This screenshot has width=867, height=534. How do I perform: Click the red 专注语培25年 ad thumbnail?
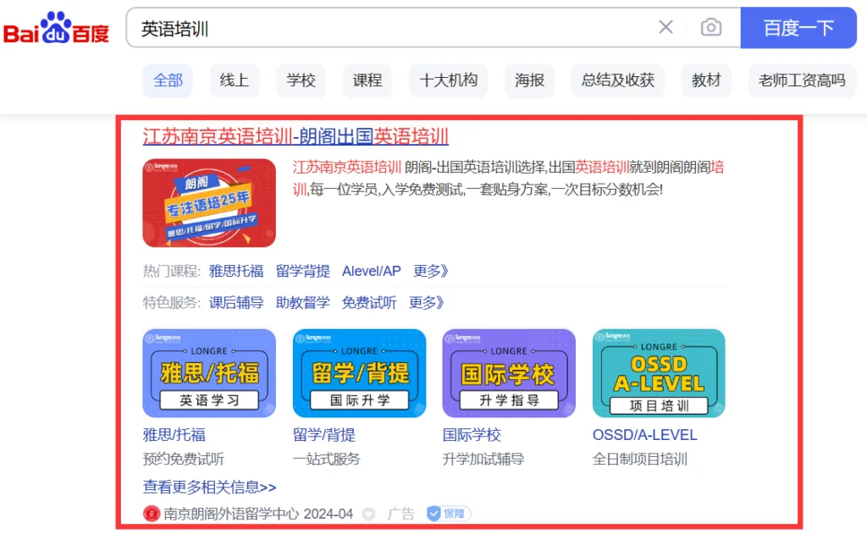point(209,203)
